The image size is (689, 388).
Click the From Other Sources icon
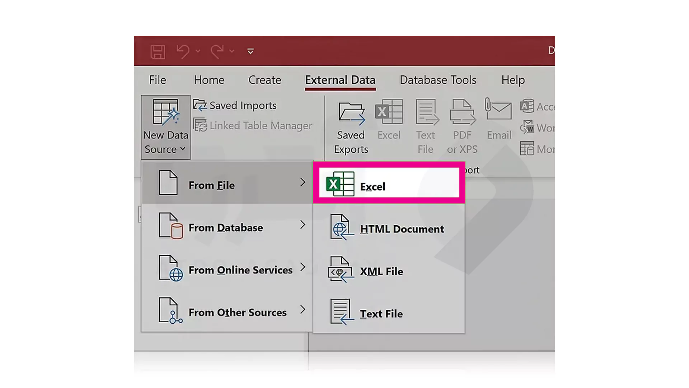(171, 310)
